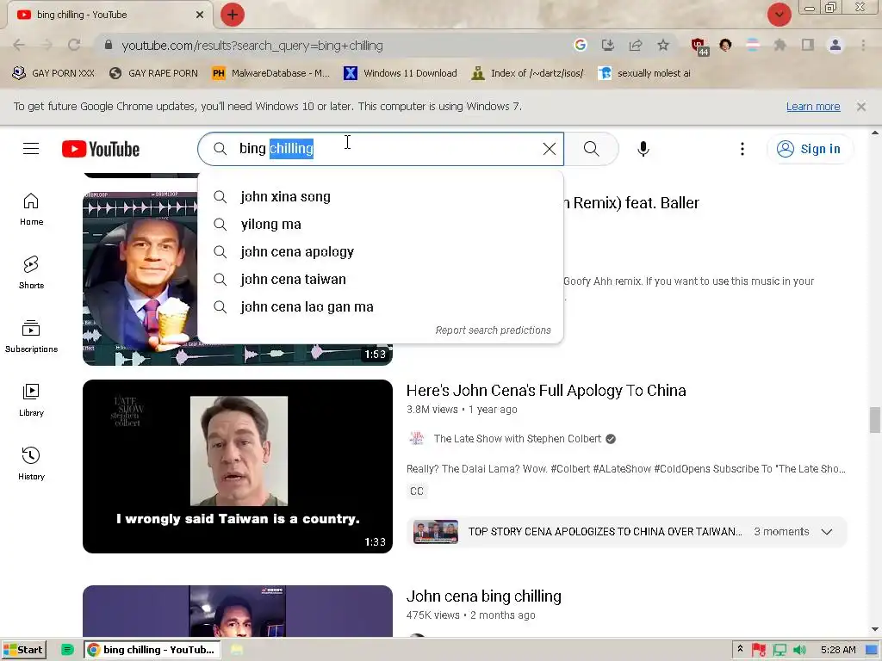
Task: Start voice search with microphone icon
Action: click(x=643, y=149)
